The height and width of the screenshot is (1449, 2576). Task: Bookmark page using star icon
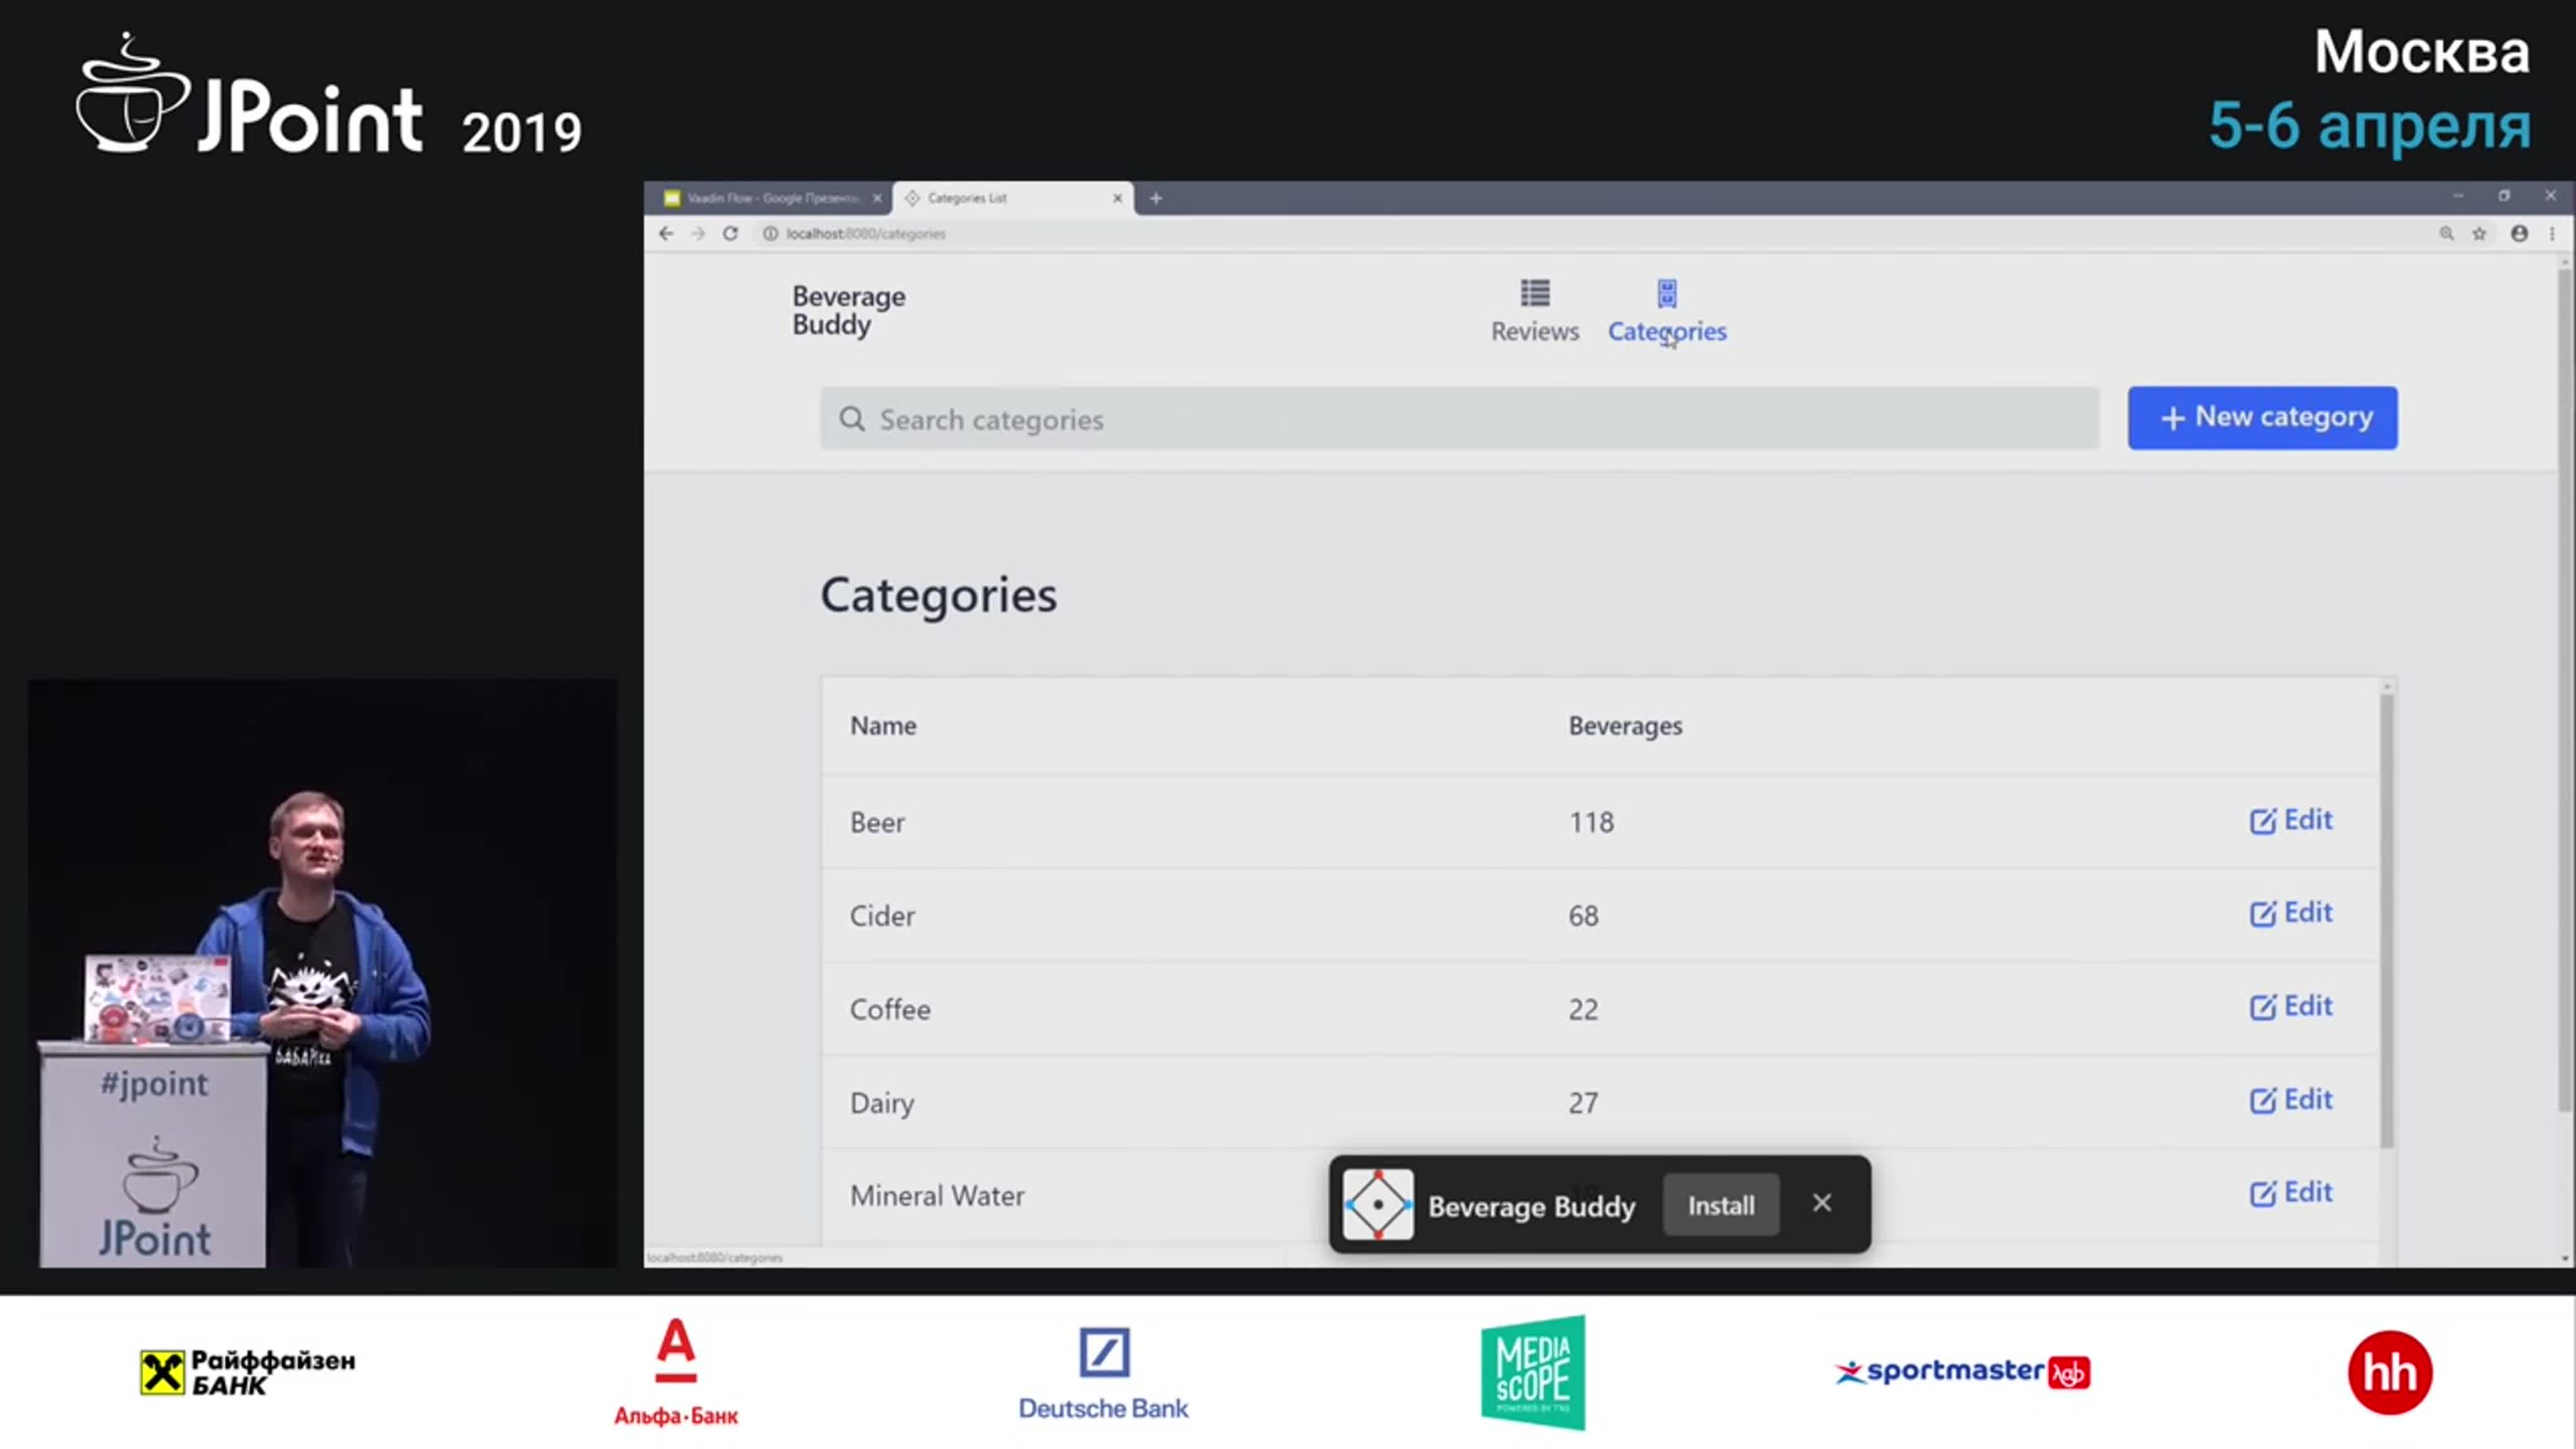click(x=2479, y=234)
